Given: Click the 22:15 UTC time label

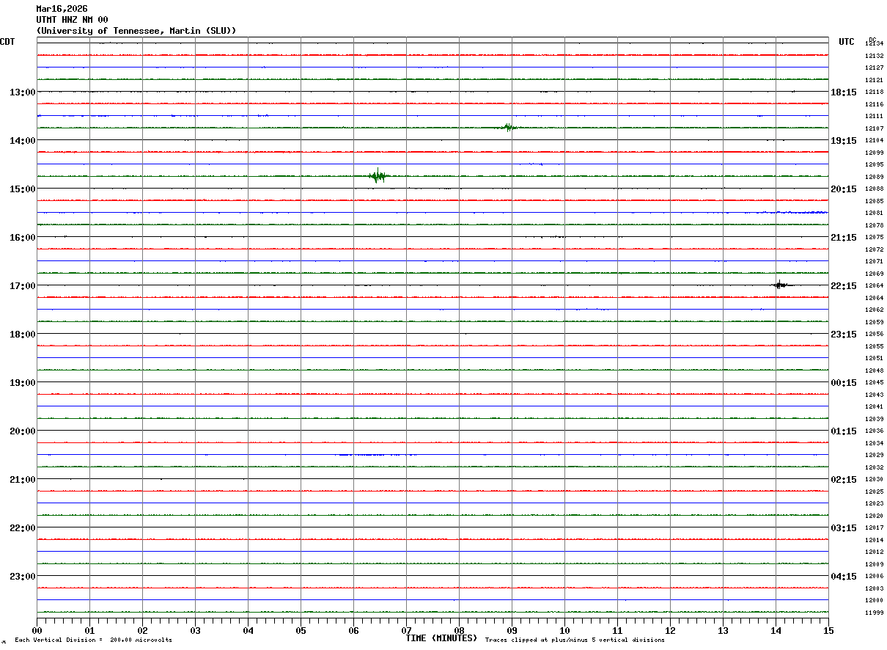Looking at the screenshot, I should coord(844,285).
